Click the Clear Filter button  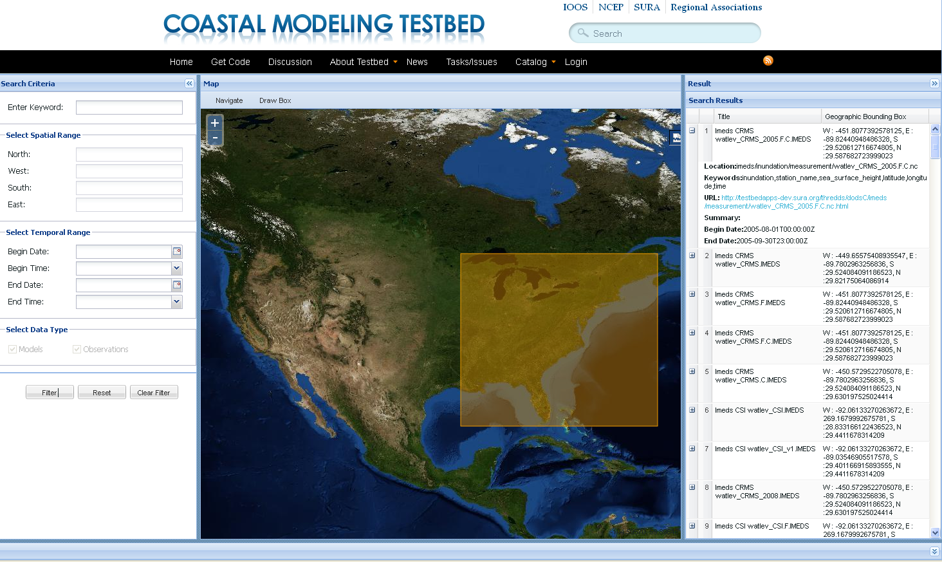point(154,393)
